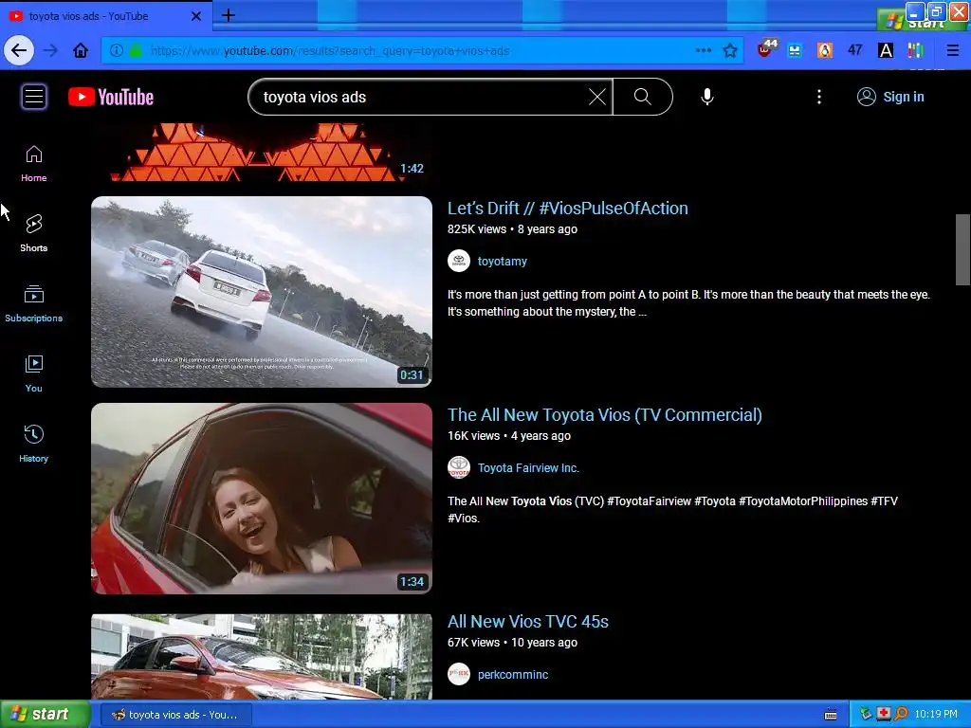Open a new browser tab

(228, 15)
